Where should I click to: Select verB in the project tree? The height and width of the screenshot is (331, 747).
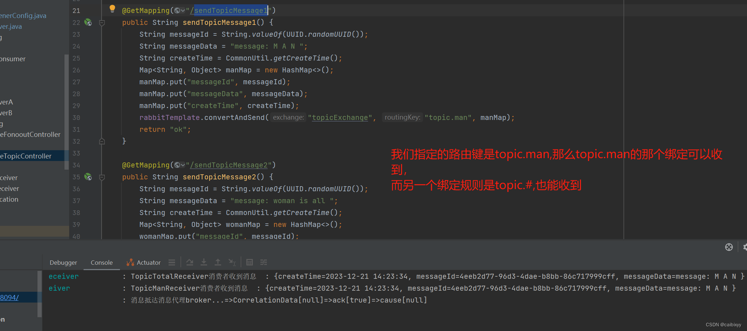click(x=6, y=113)
